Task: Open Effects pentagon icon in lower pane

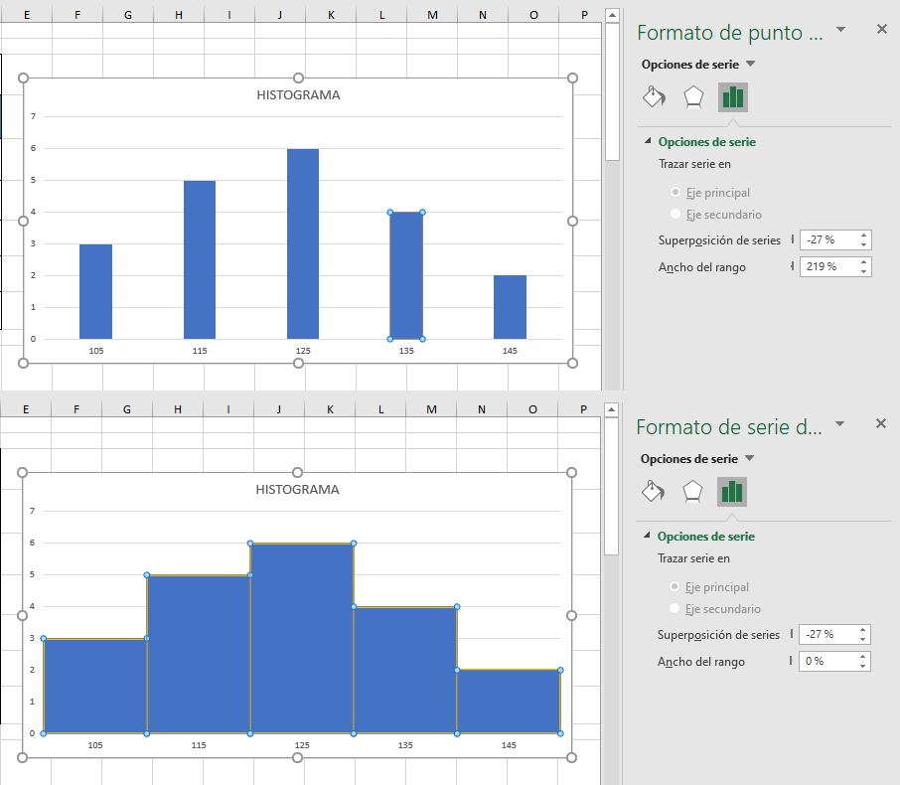Action: click(692, 492)
